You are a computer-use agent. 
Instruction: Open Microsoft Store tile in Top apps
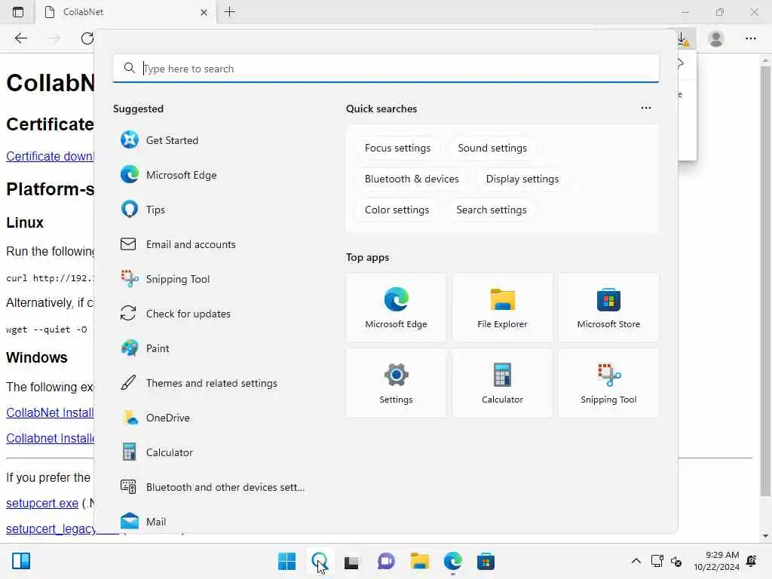coord(608,308)
